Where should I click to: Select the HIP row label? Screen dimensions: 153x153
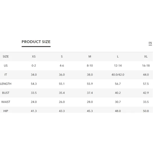6,111
